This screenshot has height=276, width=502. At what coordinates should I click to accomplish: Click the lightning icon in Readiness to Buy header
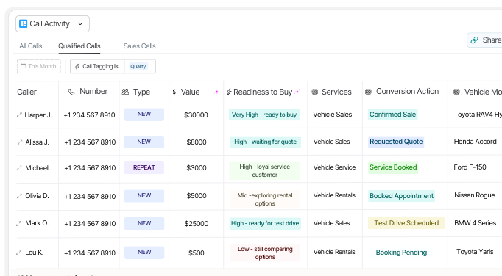229,92
